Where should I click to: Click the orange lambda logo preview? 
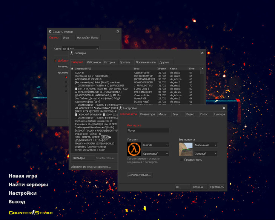tap(134, 149)
